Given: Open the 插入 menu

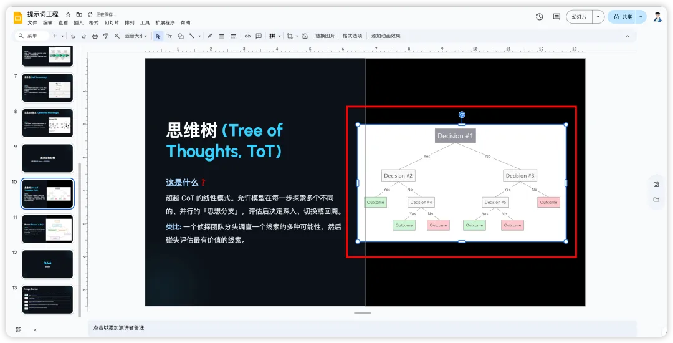Looking at the screenshot, I should click(x=79, y=22).
